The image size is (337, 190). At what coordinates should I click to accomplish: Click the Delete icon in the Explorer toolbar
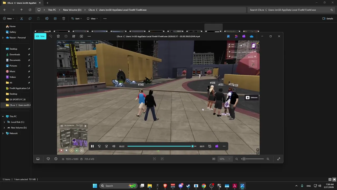click(64, 18)
